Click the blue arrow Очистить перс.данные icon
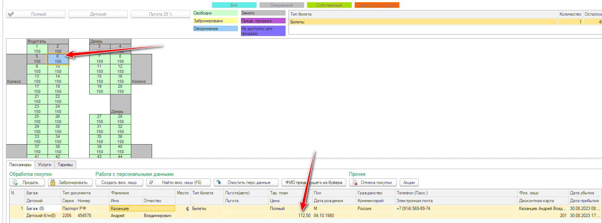 coord(219,182)
